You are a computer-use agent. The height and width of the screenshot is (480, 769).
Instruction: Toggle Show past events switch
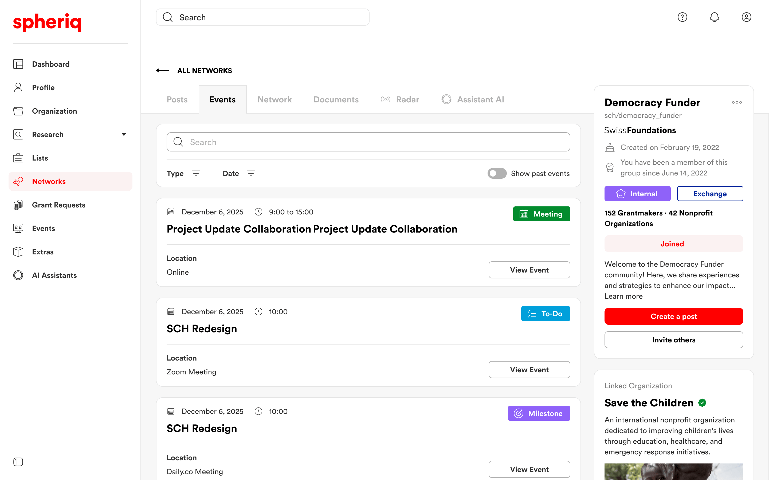tap(497, 173)
